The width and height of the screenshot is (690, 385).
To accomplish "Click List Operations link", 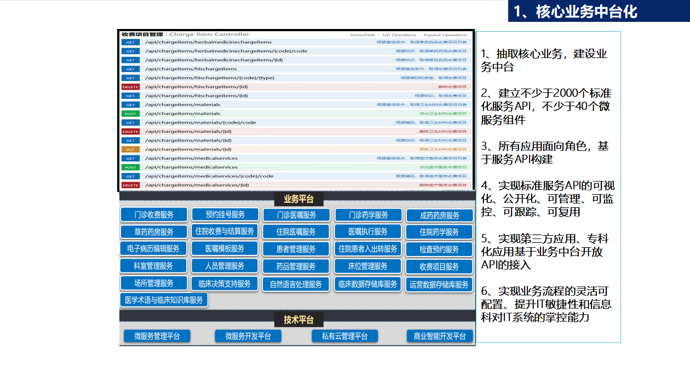I will [x=399, y=35].
